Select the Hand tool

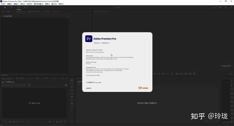click(x=72, y=103)
